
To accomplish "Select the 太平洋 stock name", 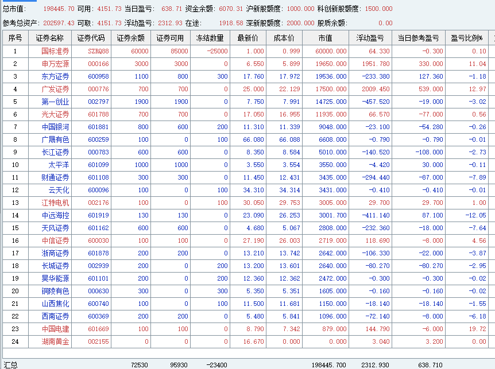I will pyautogui.click(x=59, y=165).
